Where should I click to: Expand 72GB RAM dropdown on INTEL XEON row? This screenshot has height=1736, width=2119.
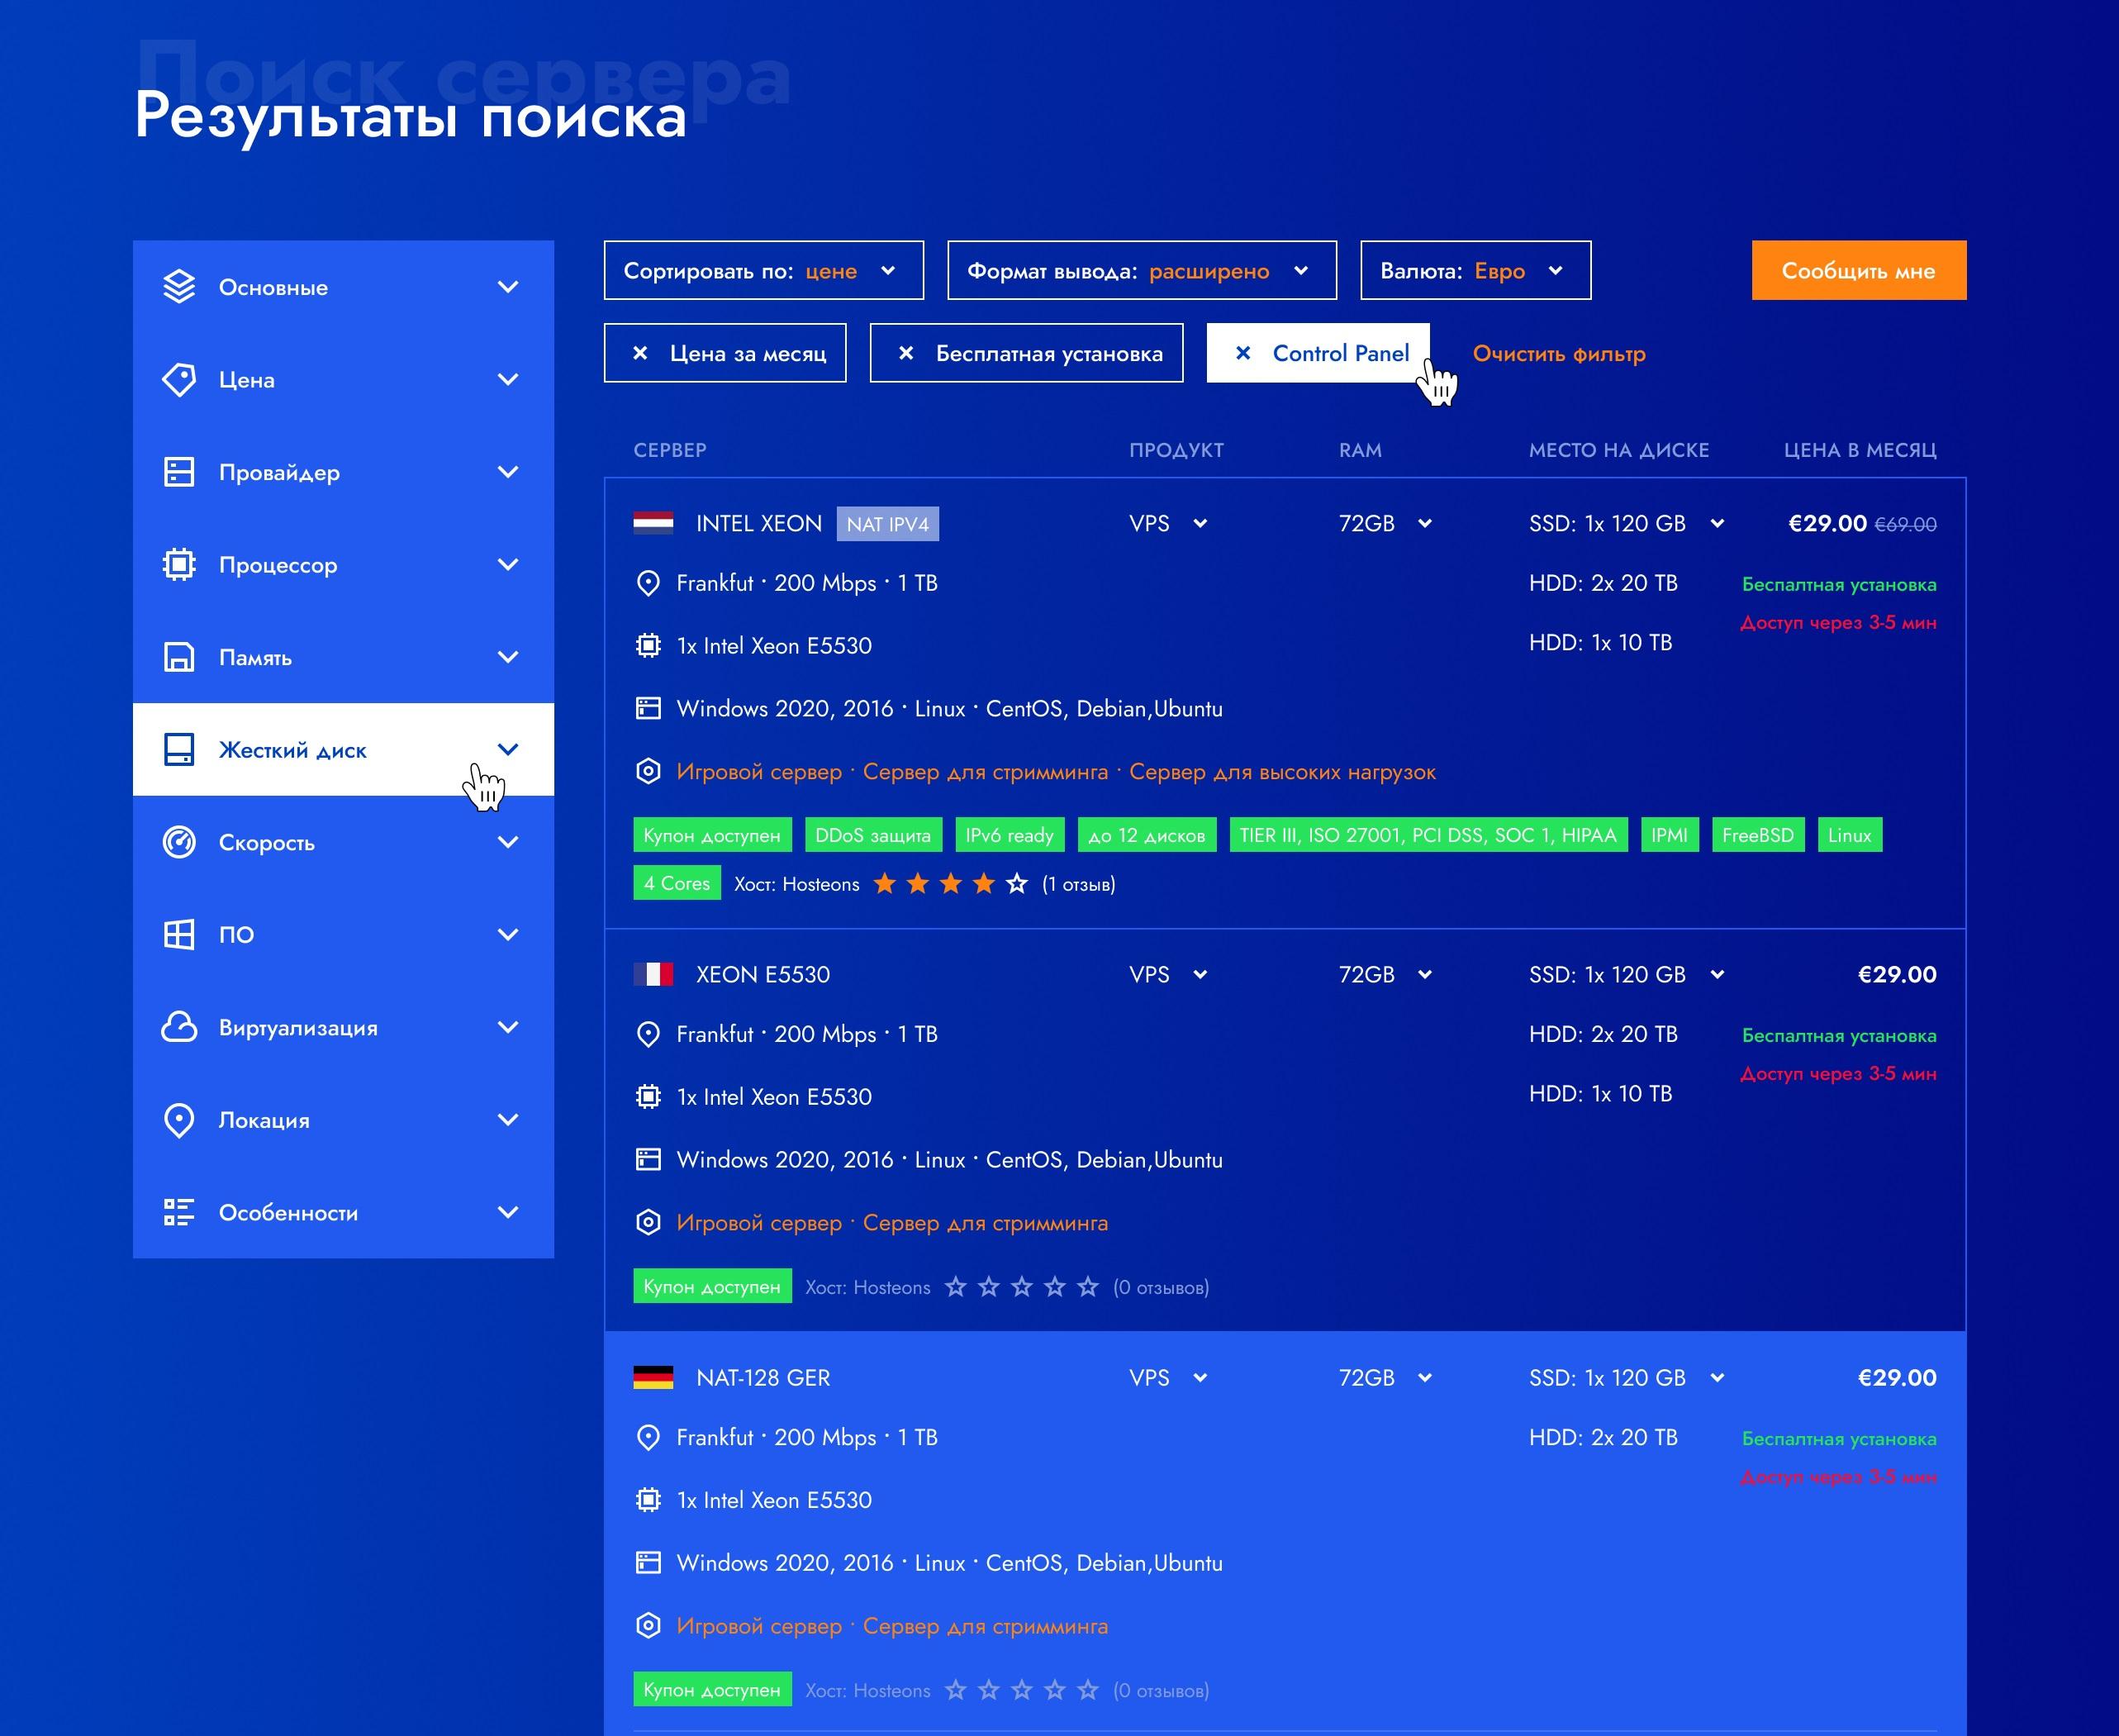pos(1425,523)
